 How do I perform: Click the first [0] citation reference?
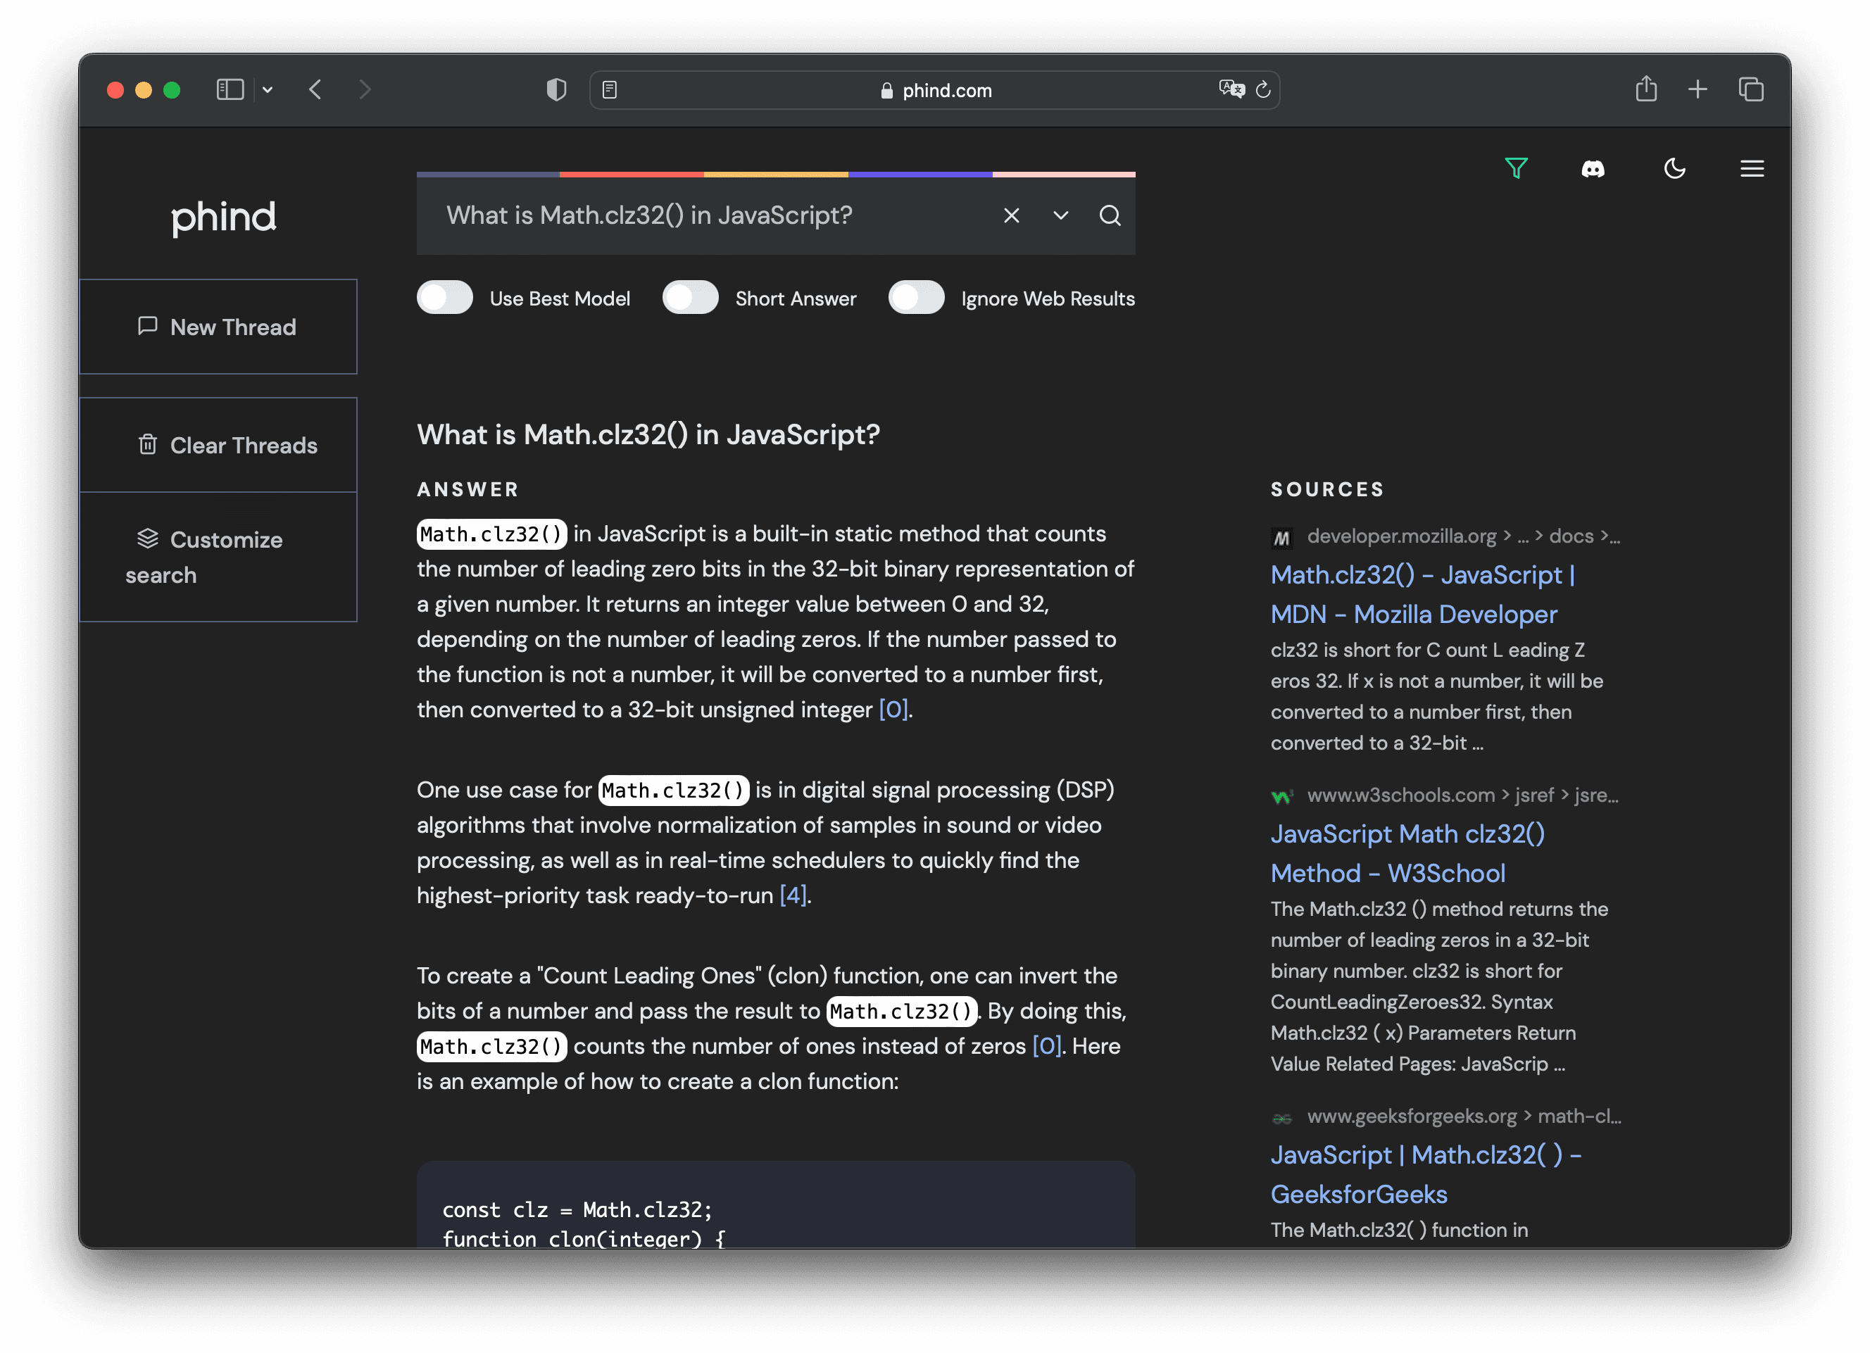(893, 709)
